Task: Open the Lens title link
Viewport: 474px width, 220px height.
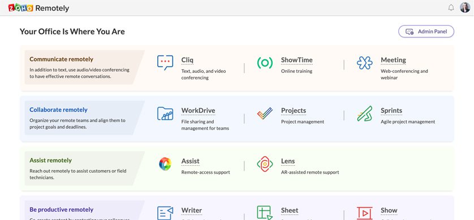Action: click(x=288, y=161)
